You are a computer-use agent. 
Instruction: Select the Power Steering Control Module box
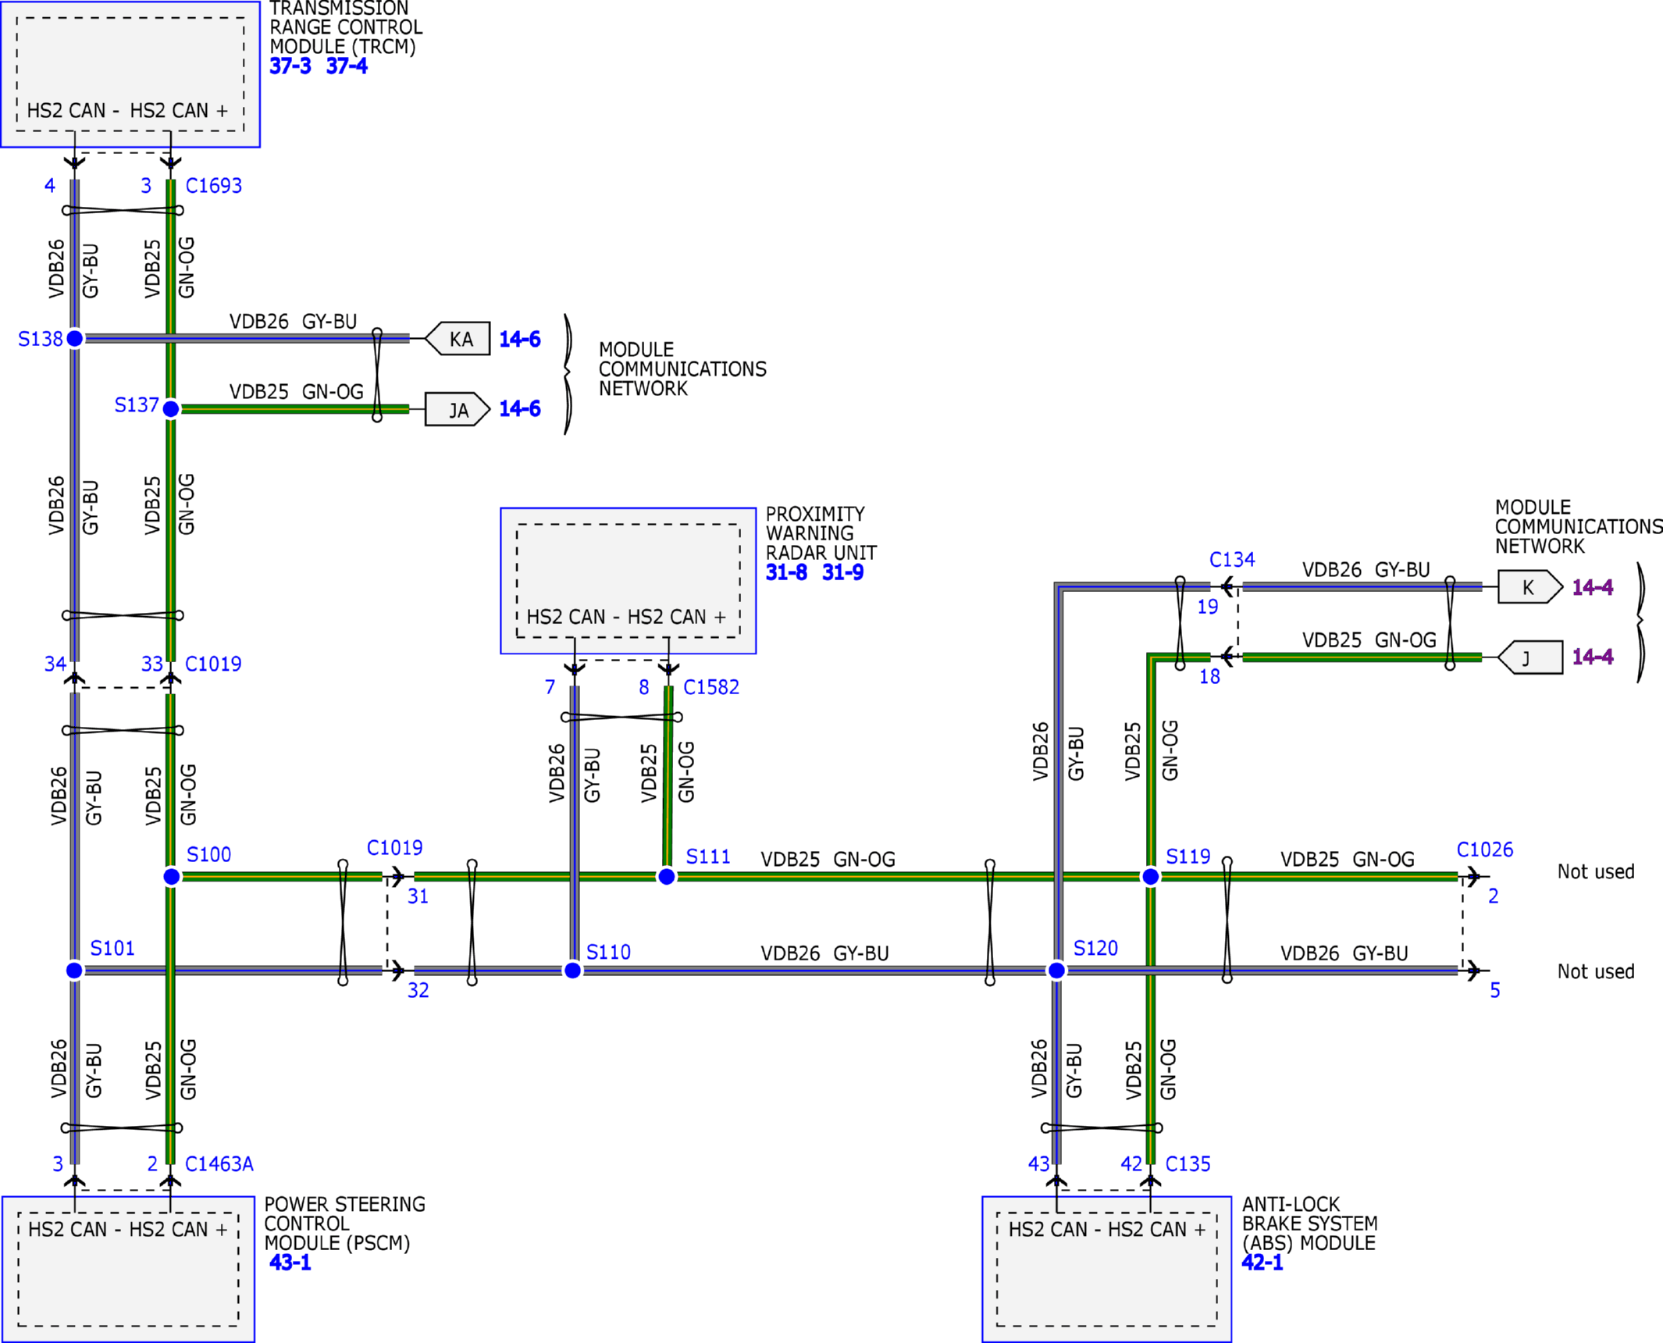[x=129, y=1270]
